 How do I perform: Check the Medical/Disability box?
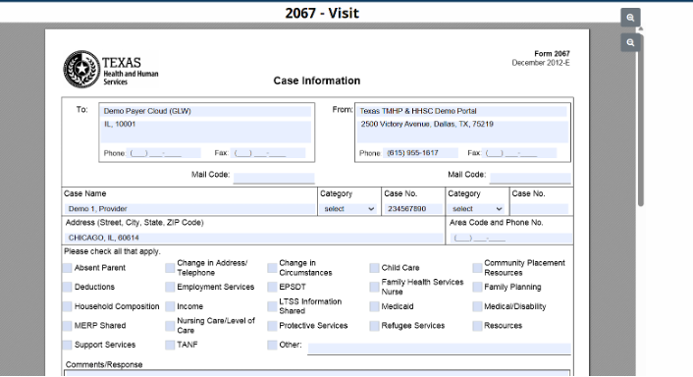pyautogui.click(x=477, y=306)
